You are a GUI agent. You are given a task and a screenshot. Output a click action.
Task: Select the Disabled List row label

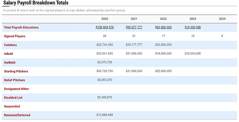13,98
